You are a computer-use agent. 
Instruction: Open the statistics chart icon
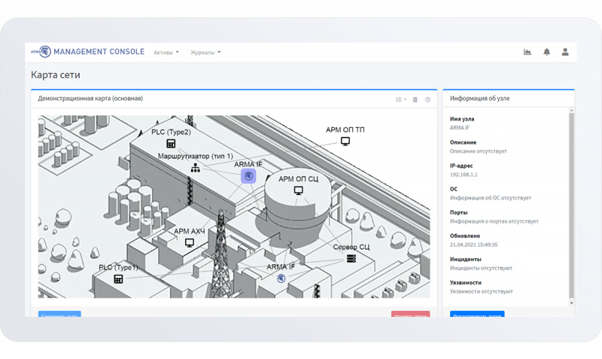[x=528, y=52]
